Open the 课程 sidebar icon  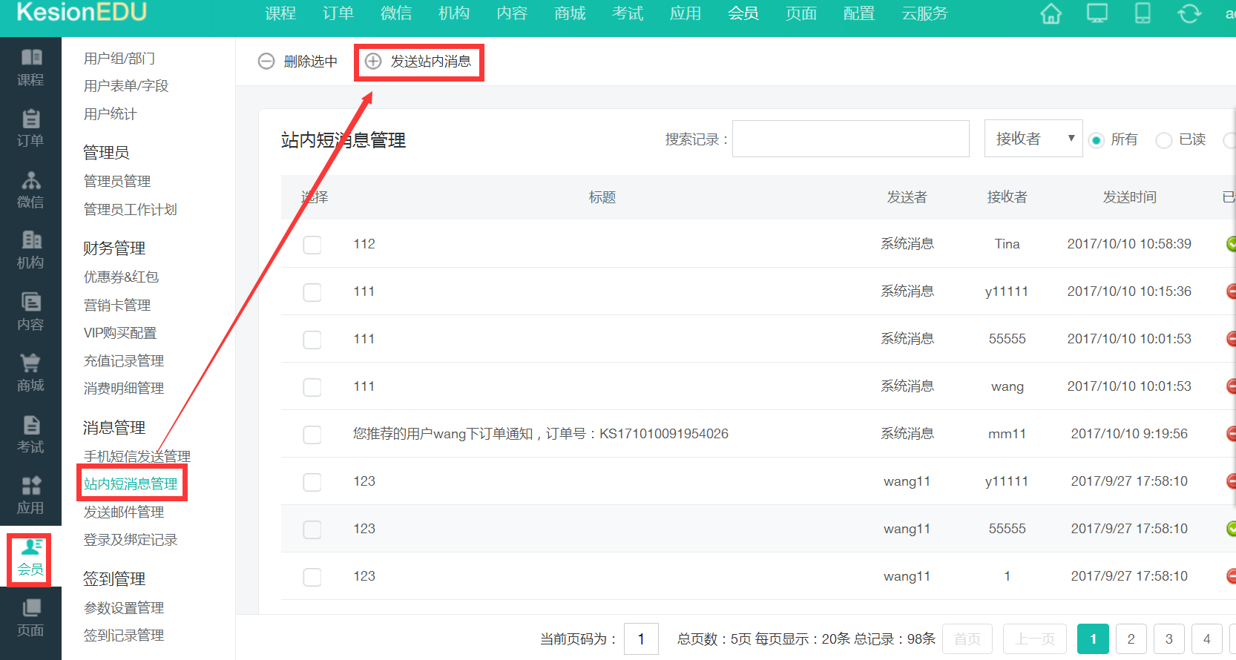30,67
